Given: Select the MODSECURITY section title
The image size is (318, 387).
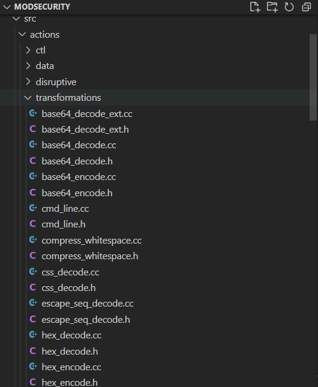Looking at the screenshot, I should (42, 7).
